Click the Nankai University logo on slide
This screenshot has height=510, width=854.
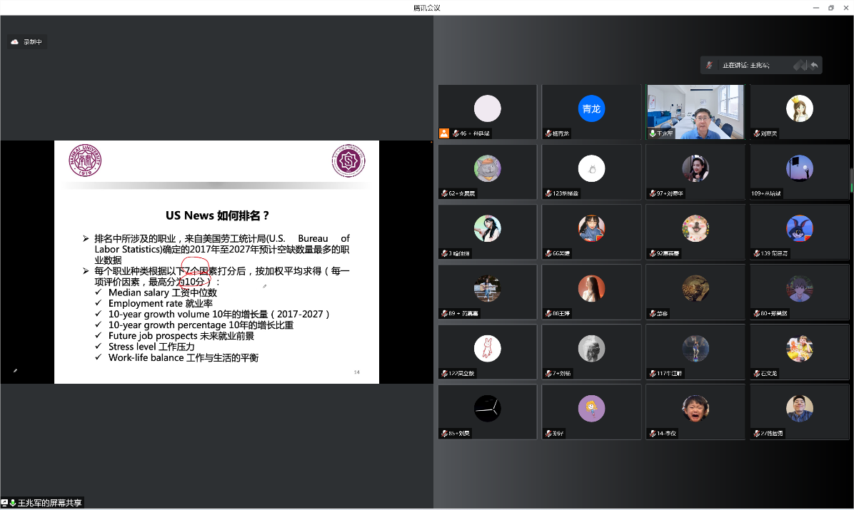pyautogui.click(x=85, y=161)
